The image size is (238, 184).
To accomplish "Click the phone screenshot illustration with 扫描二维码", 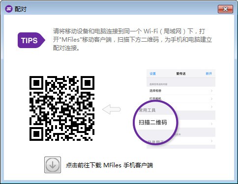I will pyautogui.click(x=174, y=109).
